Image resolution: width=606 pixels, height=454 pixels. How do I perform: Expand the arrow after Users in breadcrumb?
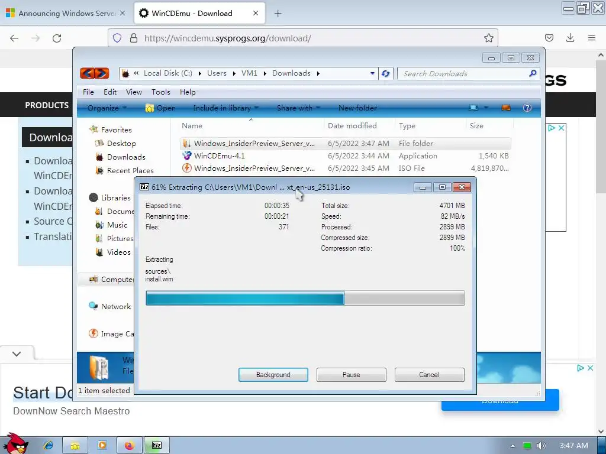click(234, 73)
